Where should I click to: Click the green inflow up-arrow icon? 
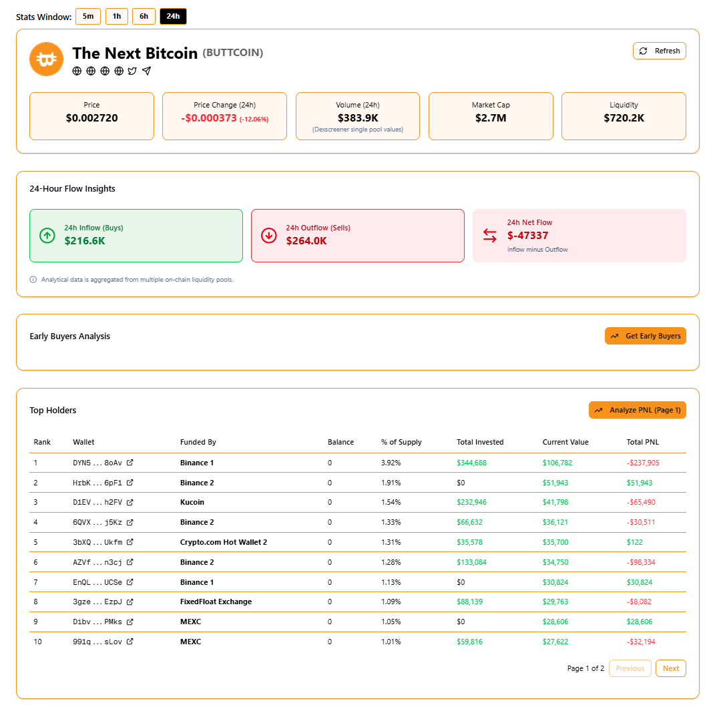click(x=47, y=236)
